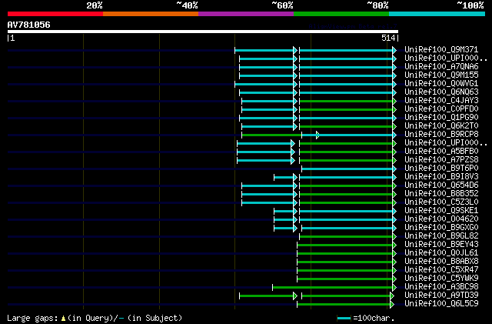
Task: Select the UniRef100_Q1PG90 label
Action: (x=441, y=118)
